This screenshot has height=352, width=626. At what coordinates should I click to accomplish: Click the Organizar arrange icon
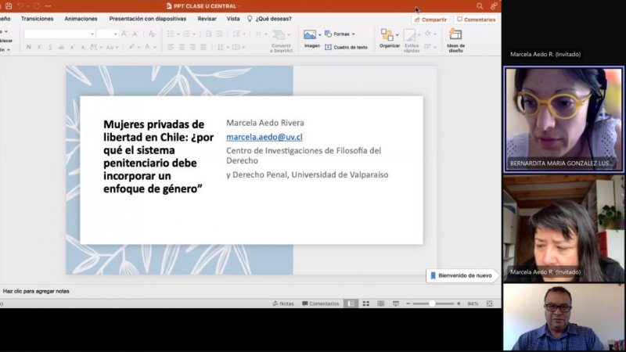click(388, 35)
